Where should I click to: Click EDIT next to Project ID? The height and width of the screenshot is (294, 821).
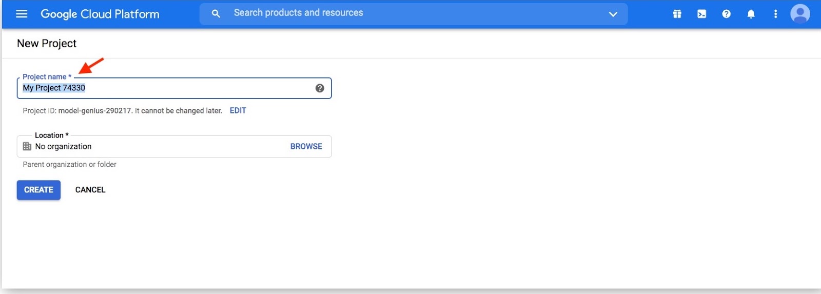238,110
